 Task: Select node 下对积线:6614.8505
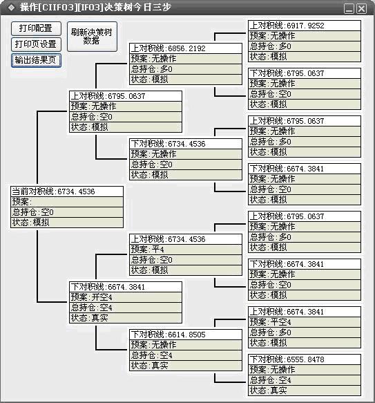point(186,335)
